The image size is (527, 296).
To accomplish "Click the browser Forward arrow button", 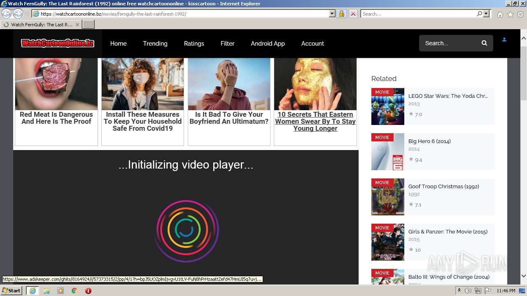I will 18,14.
